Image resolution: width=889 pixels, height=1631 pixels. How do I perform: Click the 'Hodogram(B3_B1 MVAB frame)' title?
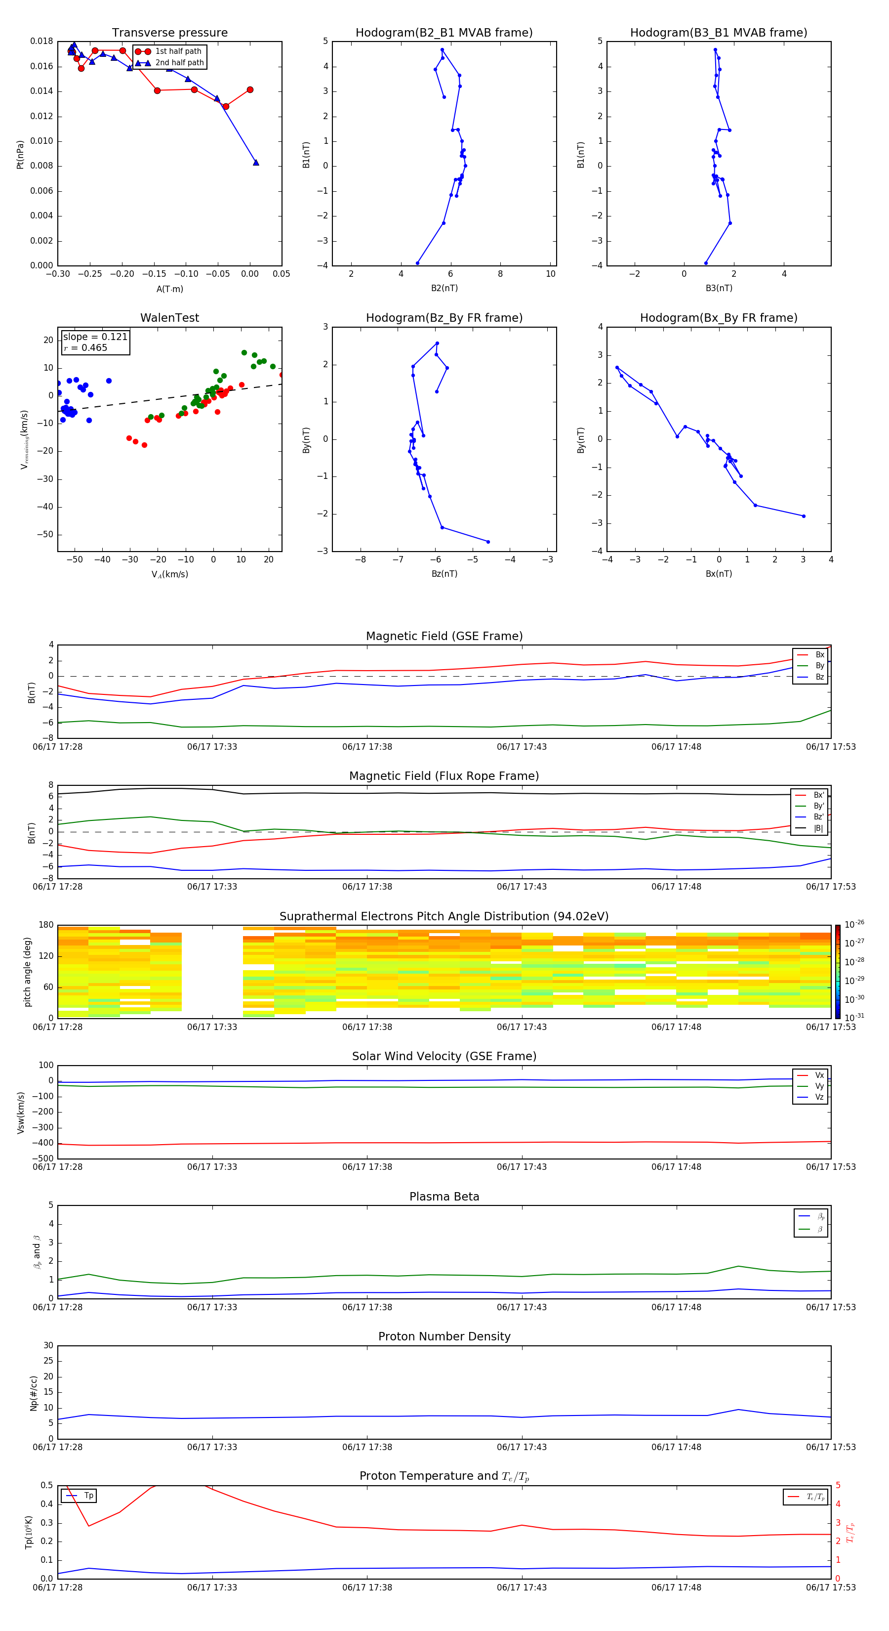(719, 33)
